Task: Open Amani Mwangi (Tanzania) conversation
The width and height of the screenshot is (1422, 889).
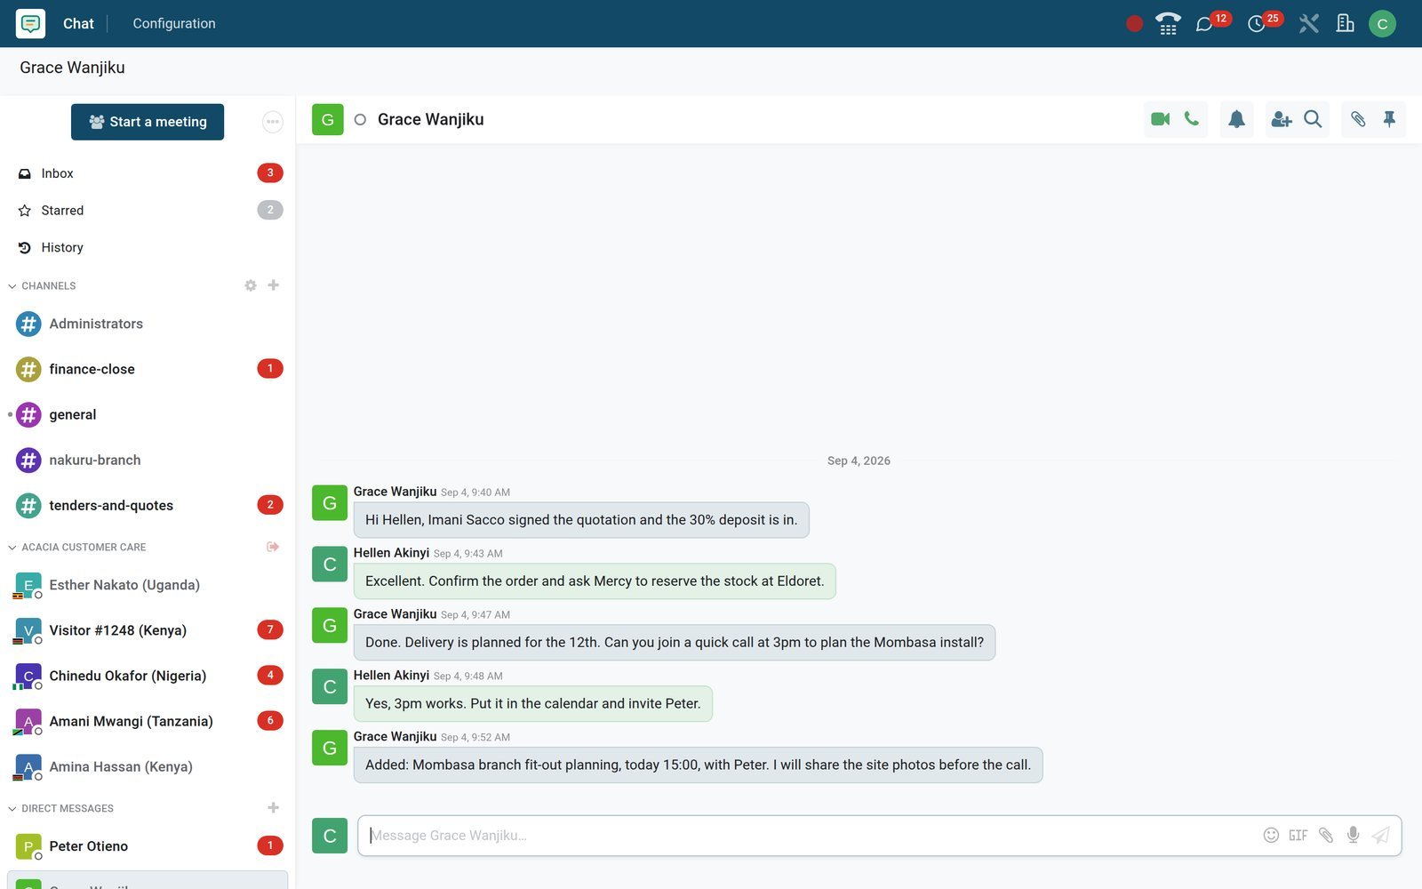Action: coord(148,721)
